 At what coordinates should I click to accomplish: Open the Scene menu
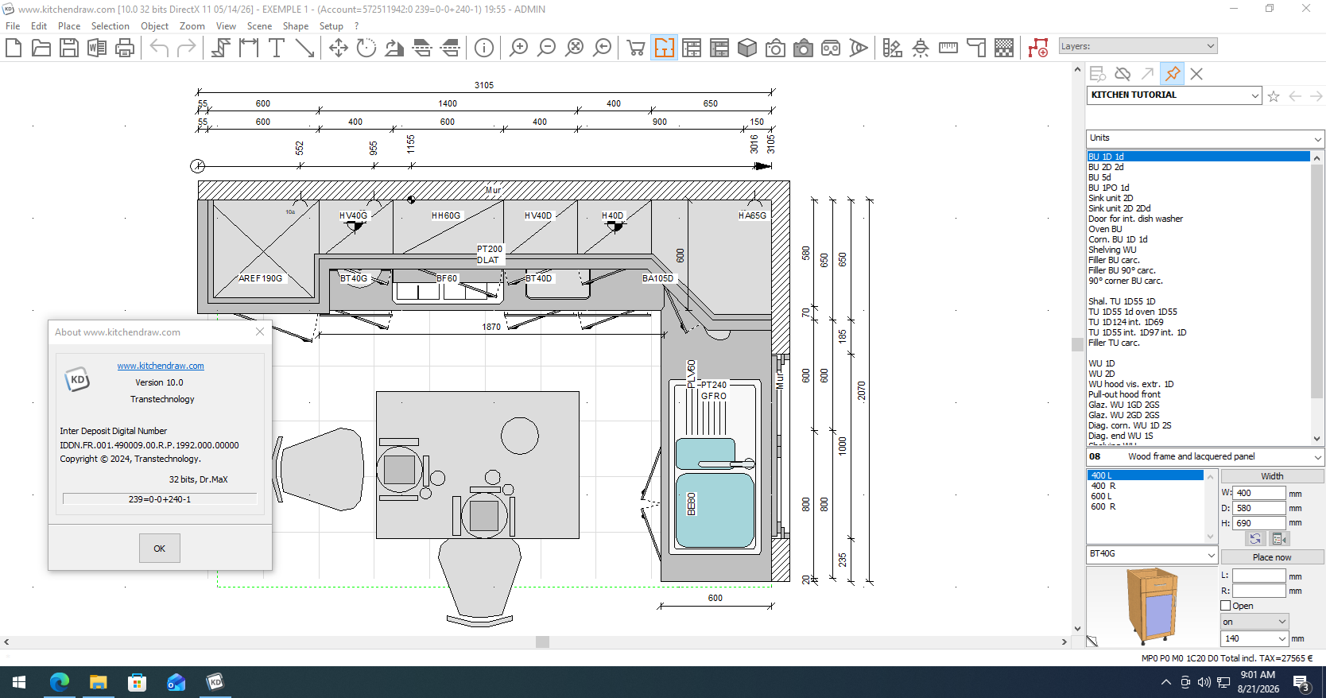click(x=259, y=26)
